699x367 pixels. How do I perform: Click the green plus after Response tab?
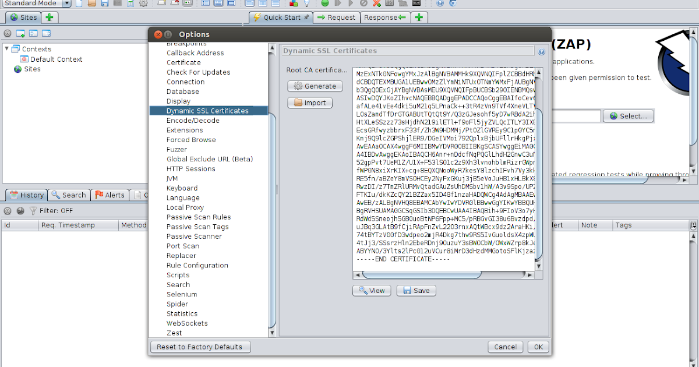click(x=418, y=17)
